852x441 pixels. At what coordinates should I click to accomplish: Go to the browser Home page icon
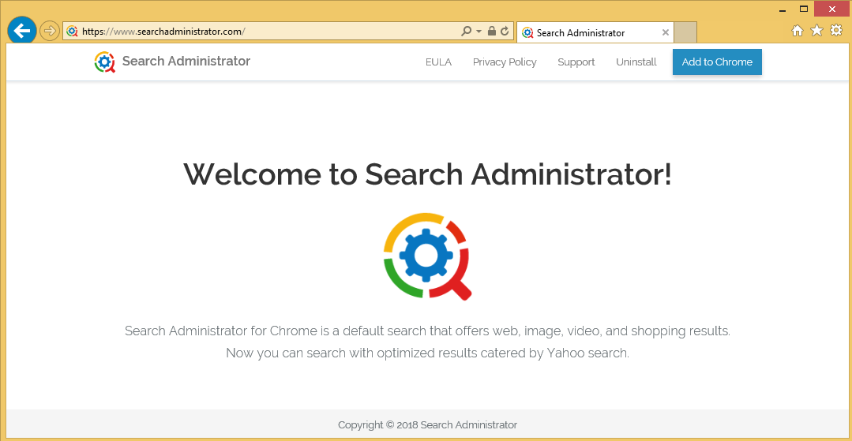[797, 31]
